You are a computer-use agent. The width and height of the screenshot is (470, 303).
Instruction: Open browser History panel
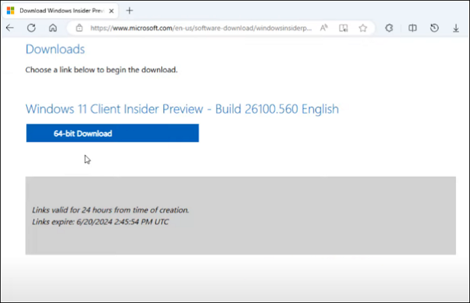tap(434, 28)
